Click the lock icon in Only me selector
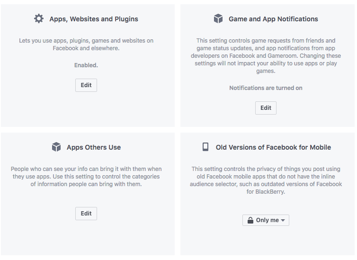Screen dimensions: 357x260 (x=250, y=220)
